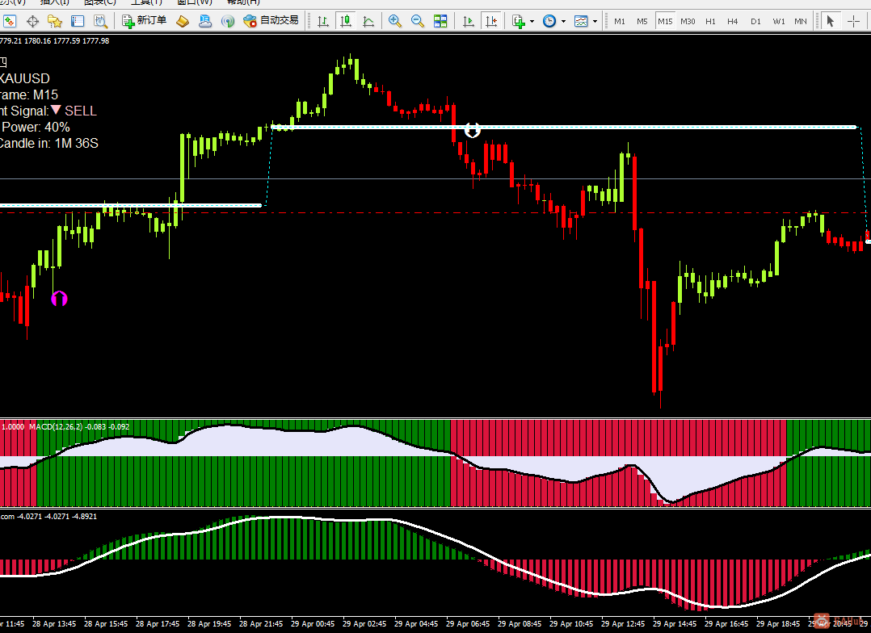Open the virtual hosting cloud icon
The height and width of the screenshot is (633, 871).
coord(205,21)
